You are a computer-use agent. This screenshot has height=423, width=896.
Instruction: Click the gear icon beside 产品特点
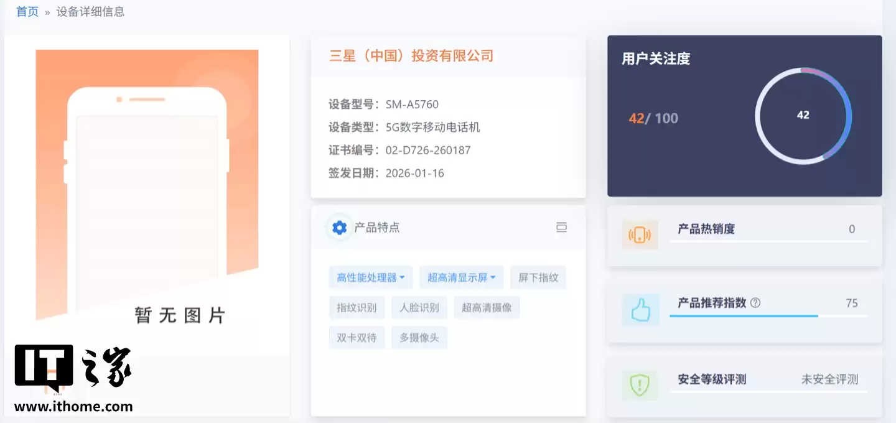(x=338, y=227)
